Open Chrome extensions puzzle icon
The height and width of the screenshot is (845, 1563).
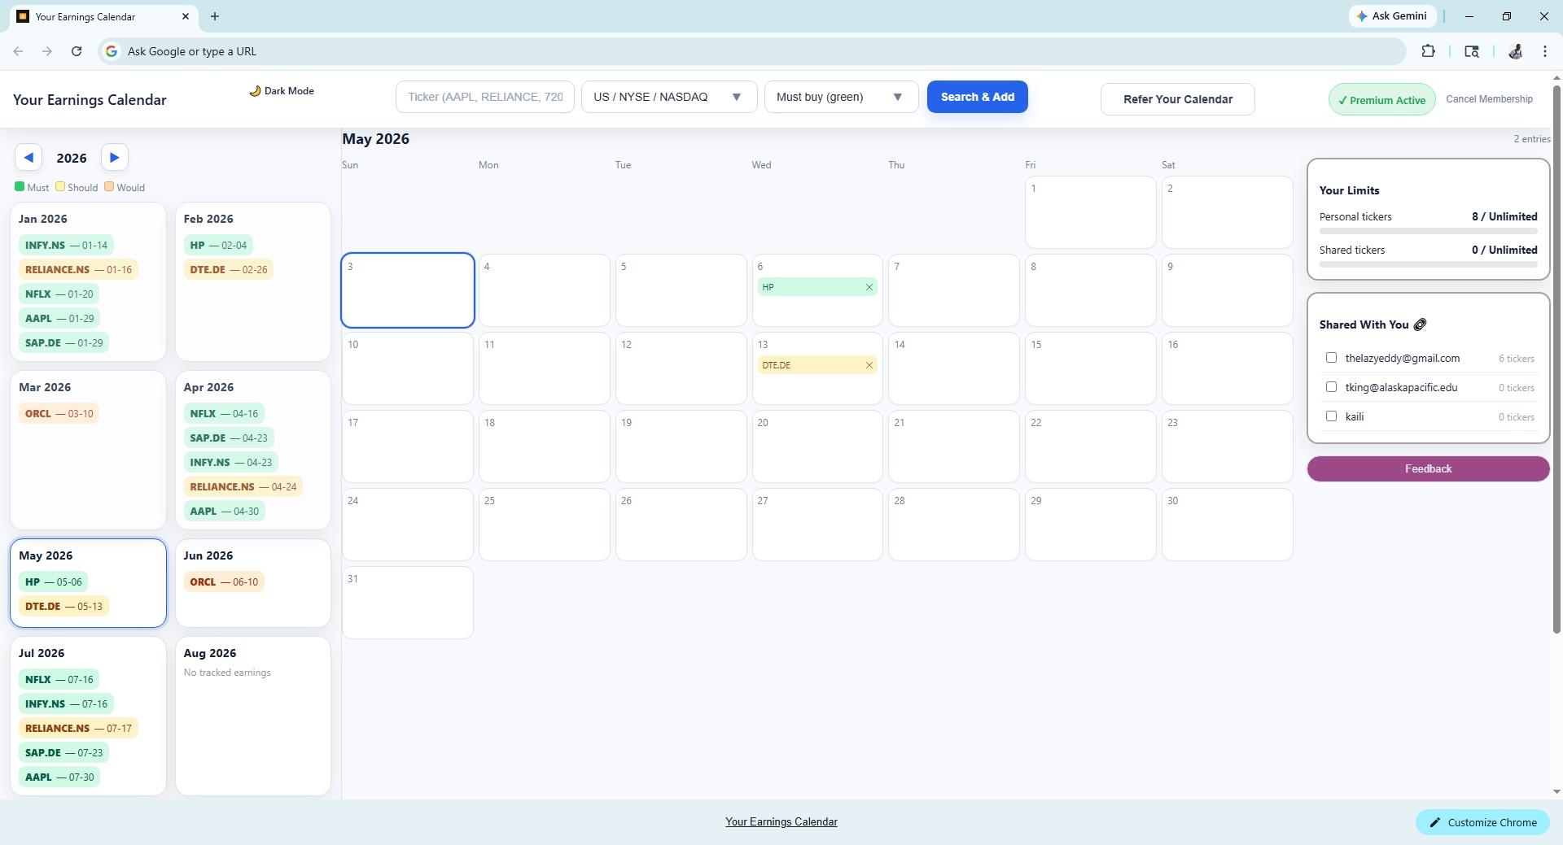coord(1428,51)
